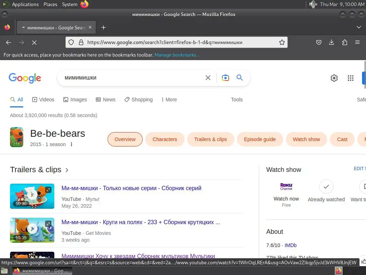Image resolution: width=366 pixels, height=275 pixels.
Task: Expand the More search filters menu
Action: 169,100
